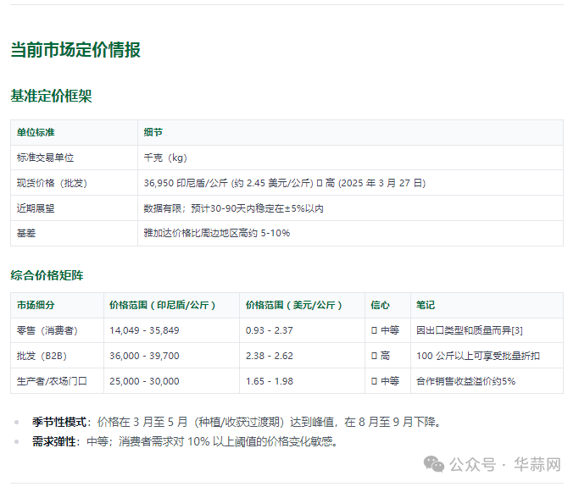
Task: Click the WeChat logo icon in watermark
Action: (x=434, y=464)
